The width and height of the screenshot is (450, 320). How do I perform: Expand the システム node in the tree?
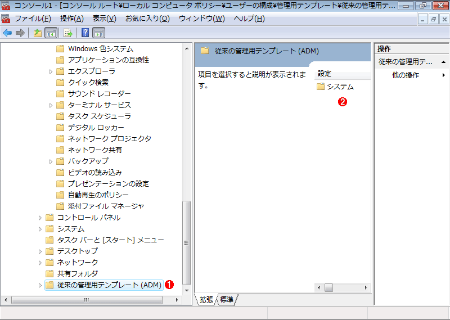tap(40, 229)
